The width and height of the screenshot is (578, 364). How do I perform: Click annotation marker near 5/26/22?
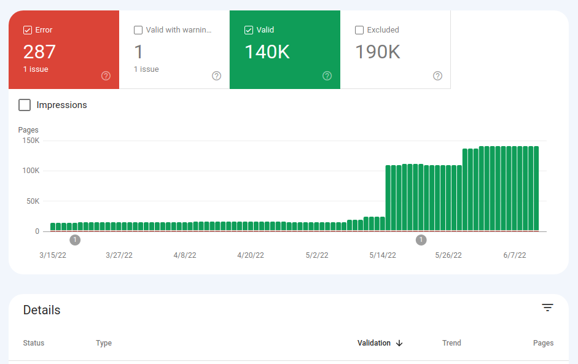(x=421, y=240)
